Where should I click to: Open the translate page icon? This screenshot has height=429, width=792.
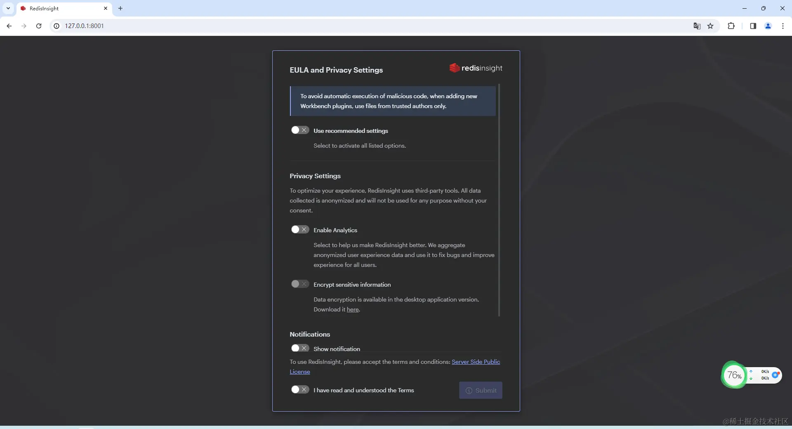click(697, 26)
